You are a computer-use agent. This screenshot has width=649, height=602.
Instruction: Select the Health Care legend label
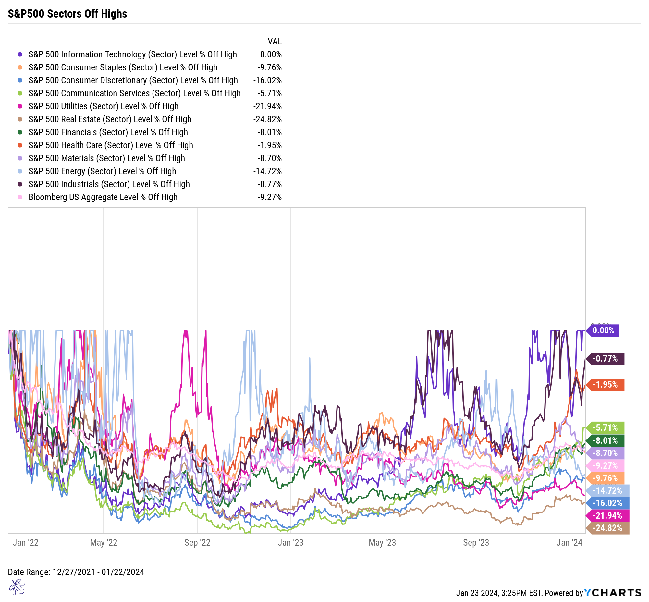[111, 145]
